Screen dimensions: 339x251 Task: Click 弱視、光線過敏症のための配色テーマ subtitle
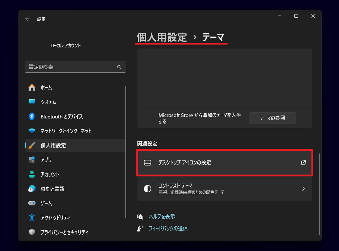click(191, 192)
